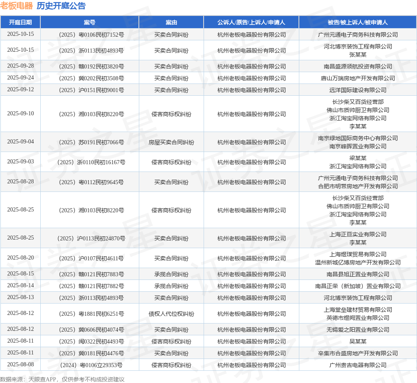
Task: Select 承揽合同纠纷 in the 2025-08-15 row
Action: point(171,274)
